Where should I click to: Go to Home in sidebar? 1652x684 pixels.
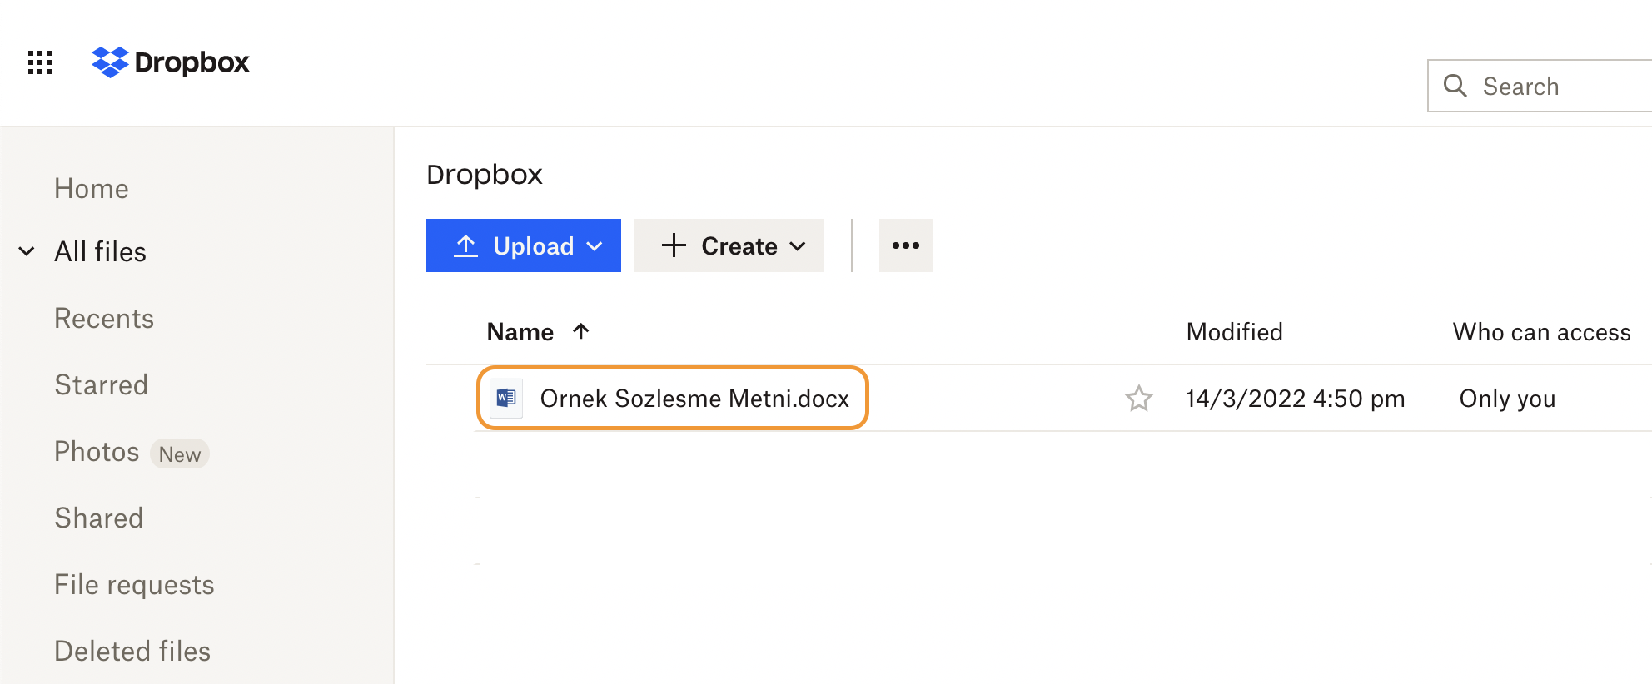click(92, 189)
